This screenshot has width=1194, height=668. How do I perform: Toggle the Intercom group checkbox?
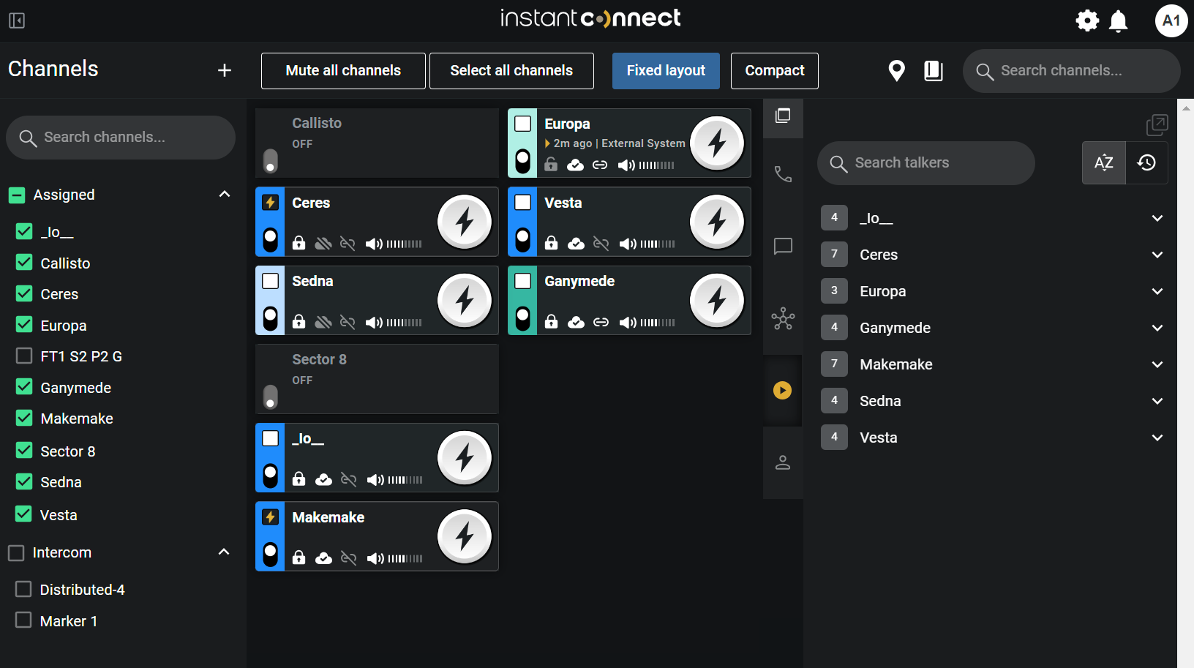click(16, 552)
